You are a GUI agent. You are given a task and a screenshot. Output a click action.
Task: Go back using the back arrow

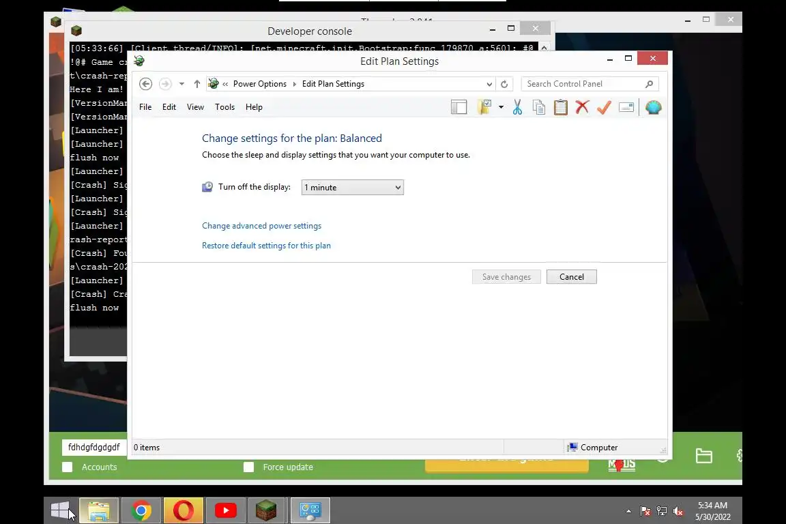tap(145, 84)
